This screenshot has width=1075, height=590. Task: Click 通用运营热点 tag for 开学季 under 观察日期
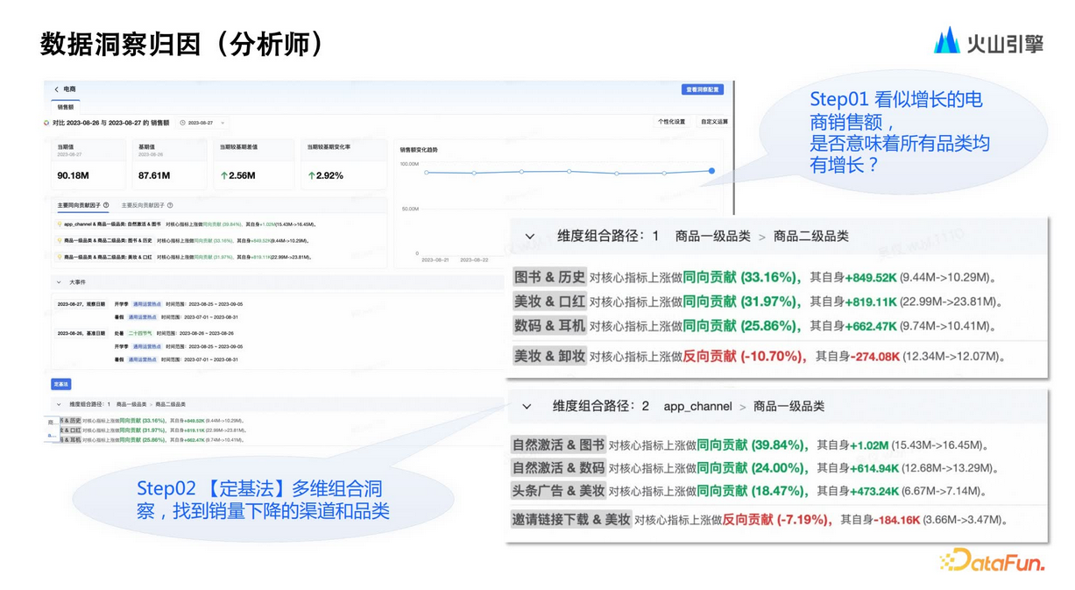146,304
